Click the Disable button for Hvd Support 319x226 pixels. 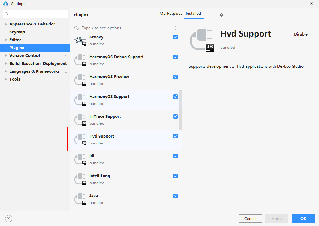(x=300, y=34)
